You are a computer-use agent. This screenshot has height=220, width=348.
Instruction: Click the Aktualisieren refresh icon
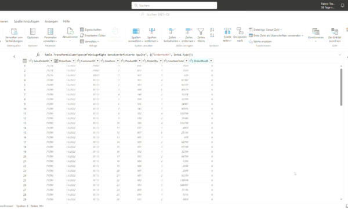point(70,31)
